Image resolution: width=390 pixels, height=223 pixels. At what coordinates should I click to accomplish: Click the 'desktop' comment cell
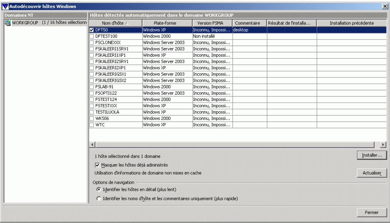(250, 30)
